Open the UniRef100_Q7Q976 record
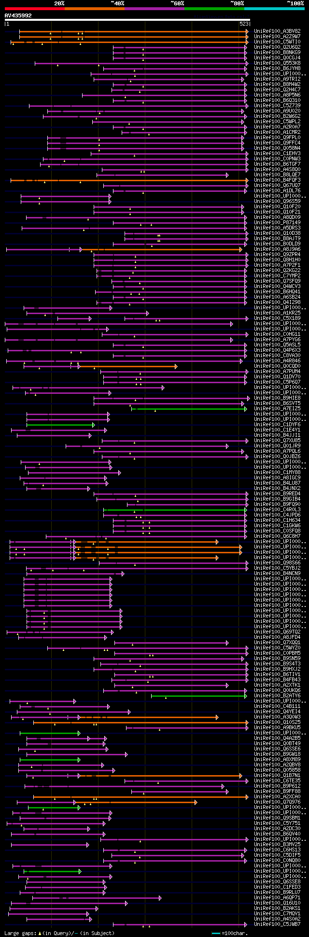309x937 pixels. click(x=277, y=802)
